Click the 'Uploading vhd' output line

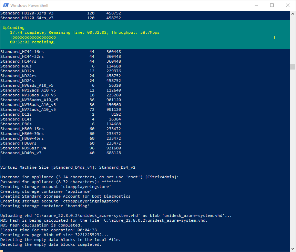(x=116, y=216)
